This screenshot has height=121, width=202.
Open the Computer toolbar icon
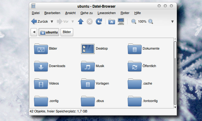(121, 21)
